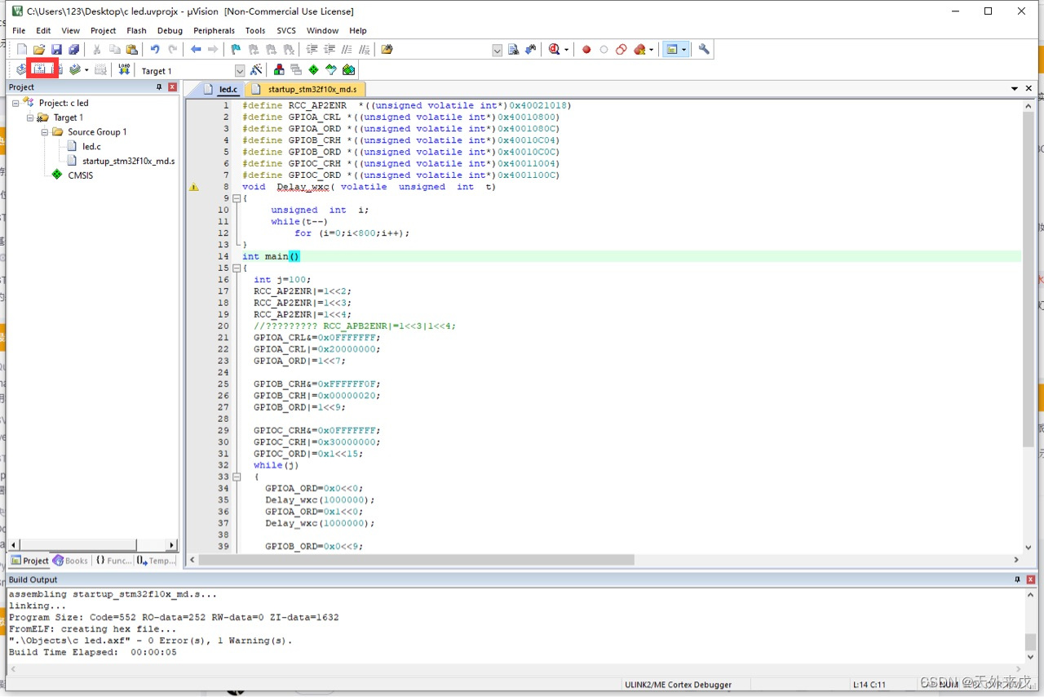Image resolution: width=1044 pixels, height=697 pixels.
Task: Select led.c in the project tree
Action: (91, 146)
